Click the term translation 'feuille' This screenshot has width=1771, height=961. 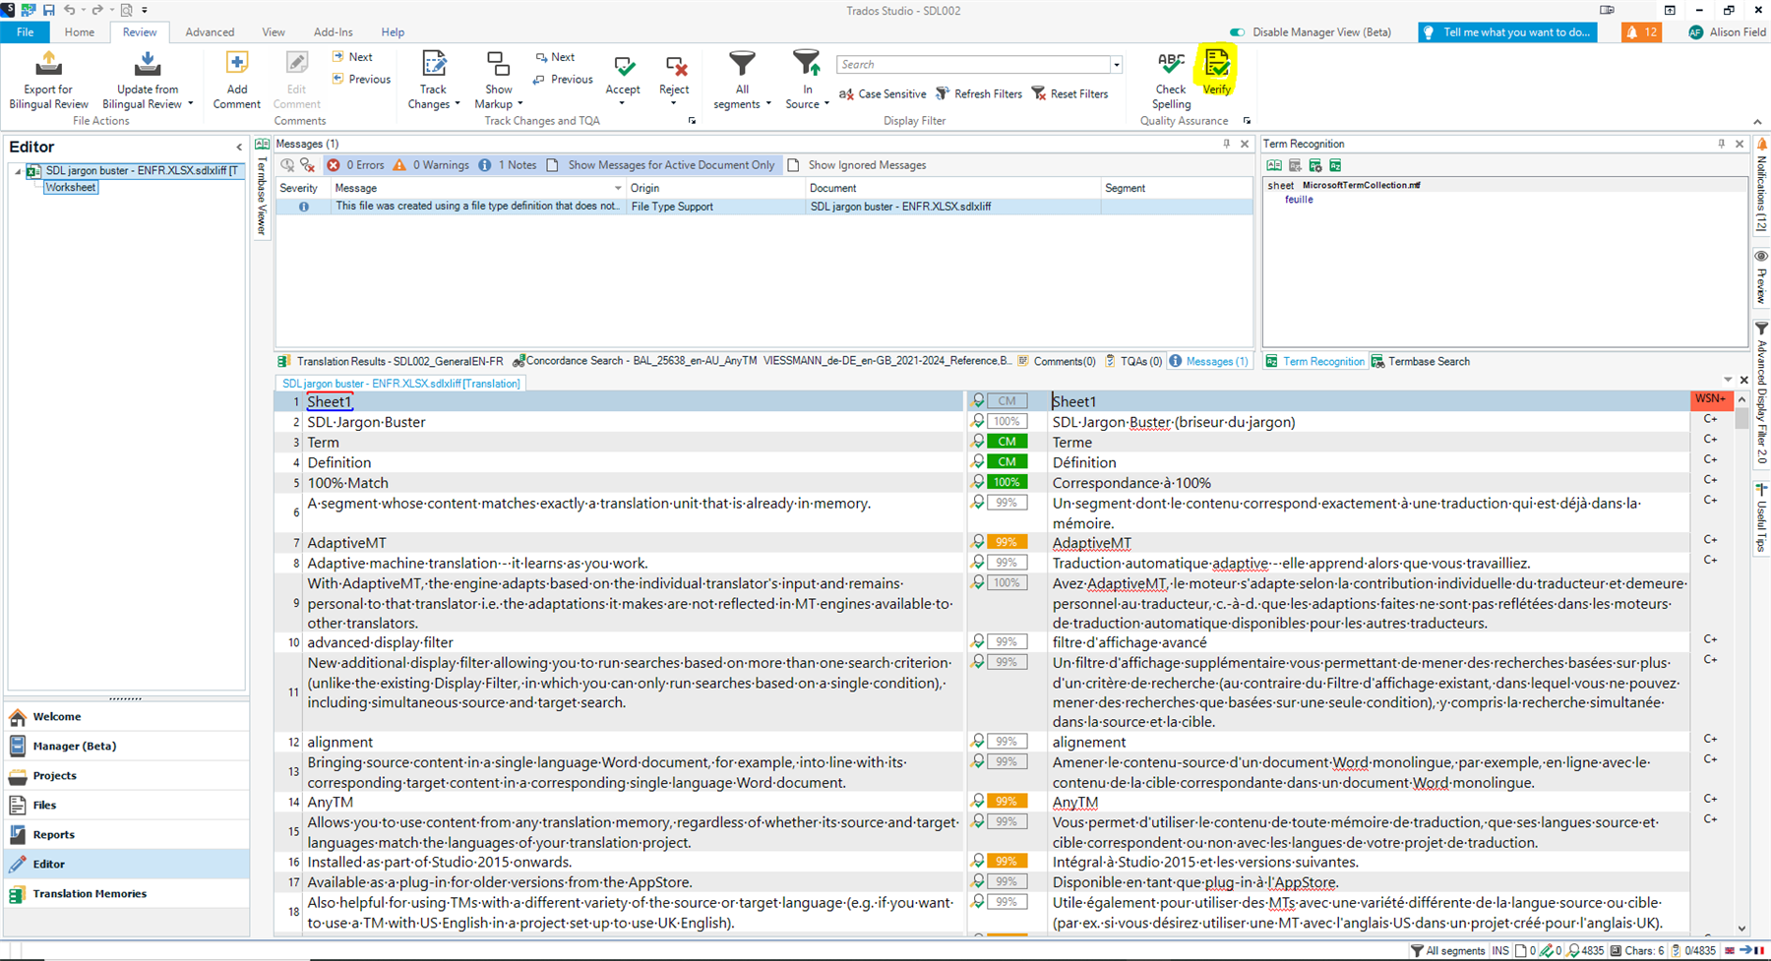point(1299,200)
